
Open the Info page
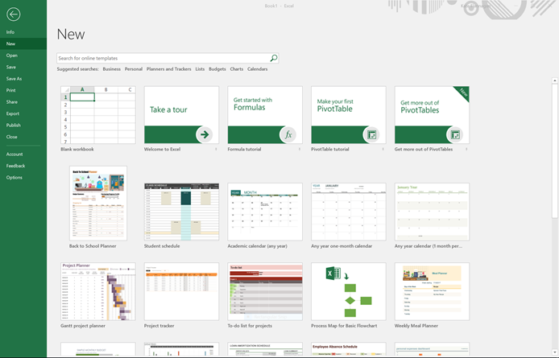pos(23,32)
